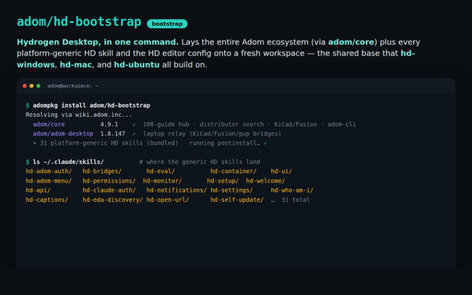The image size is (472, 295).
Task: Select the hd-eda-discovery/ folder entry
Action: [x=113, y=200]
